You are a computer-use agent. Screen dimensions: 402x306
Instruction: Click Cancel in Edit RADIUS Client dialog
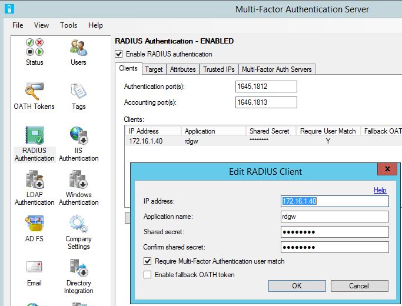[x=359, y=286]
